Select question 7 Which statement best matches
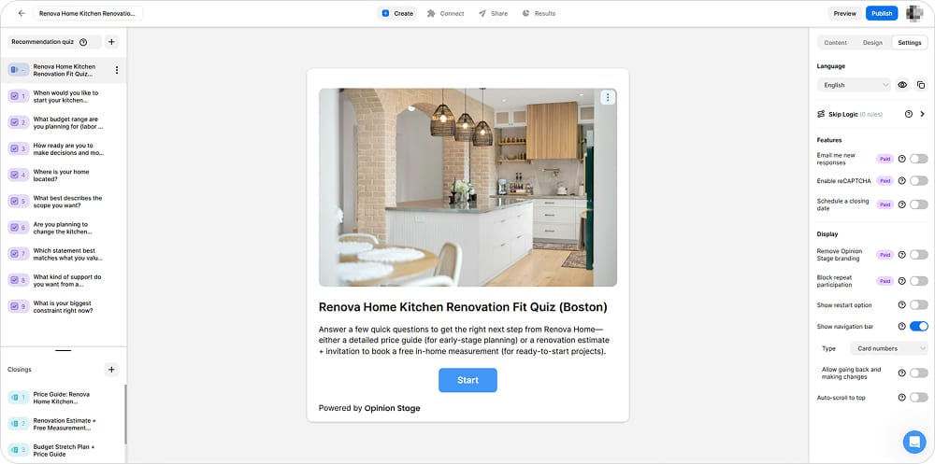Screen dimensions: 935x464 coord(64,254)
